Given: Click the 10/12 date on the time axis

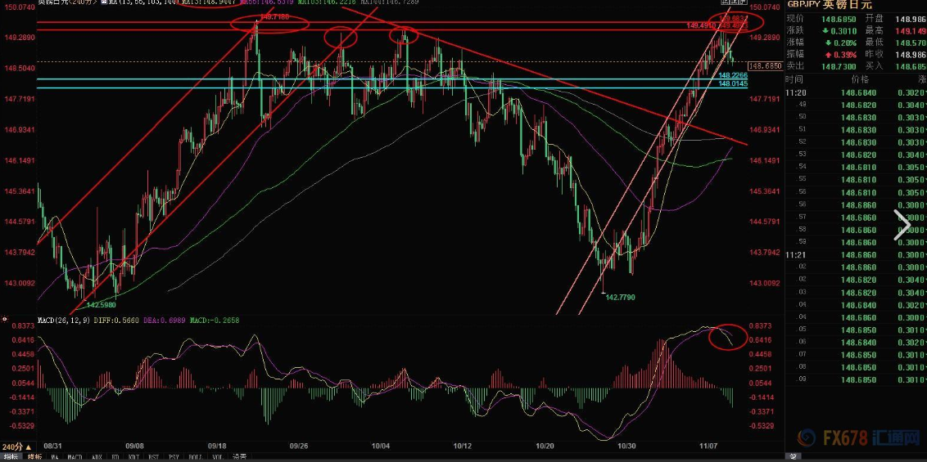Looking at the screenshot, I should pos(462,446).
